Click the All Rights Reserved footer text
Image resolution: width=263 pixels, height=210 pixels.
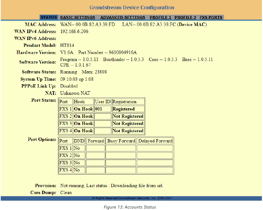[132, 198]
